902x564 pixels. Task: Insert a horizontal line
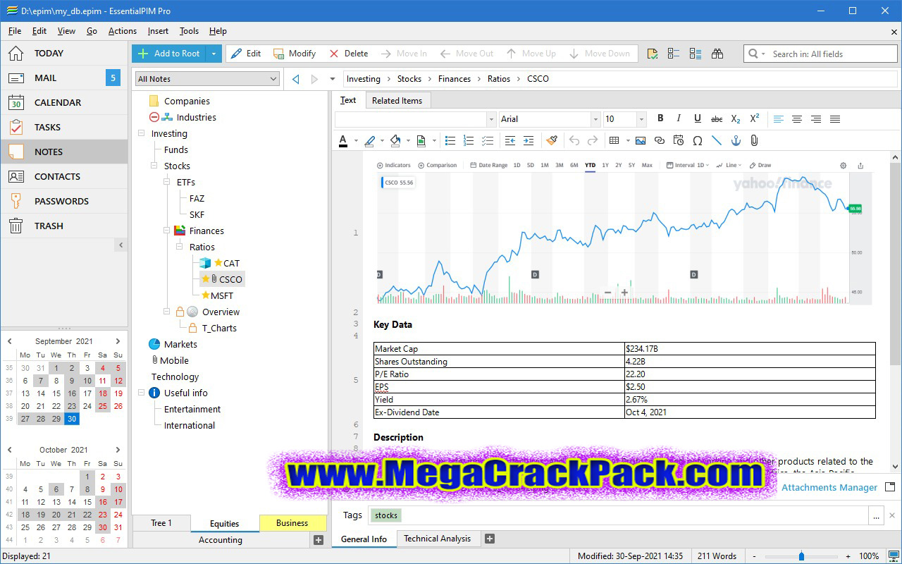coord(717,140)
